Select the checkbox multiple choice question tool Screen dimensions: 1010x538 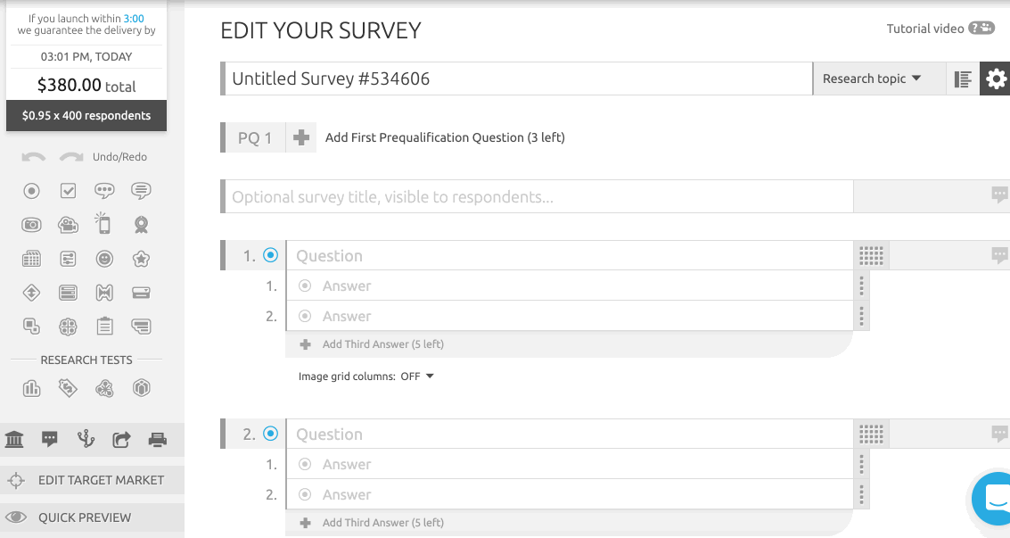[68, 191]
